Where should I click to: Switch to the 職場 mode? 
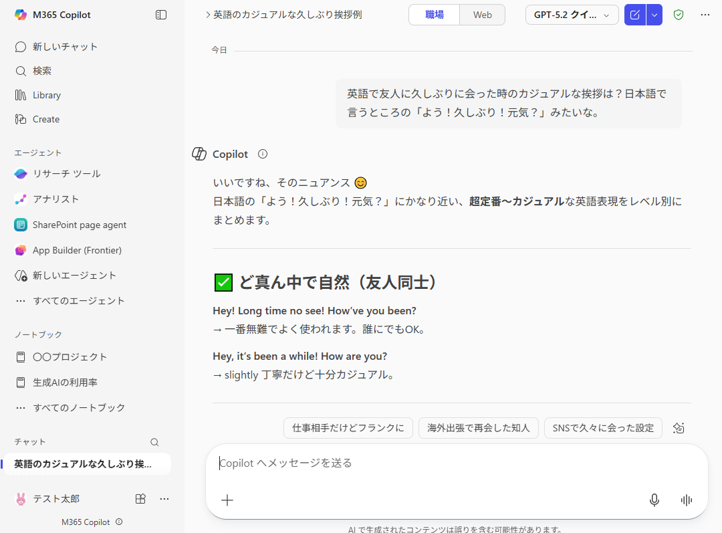[435, 15]
